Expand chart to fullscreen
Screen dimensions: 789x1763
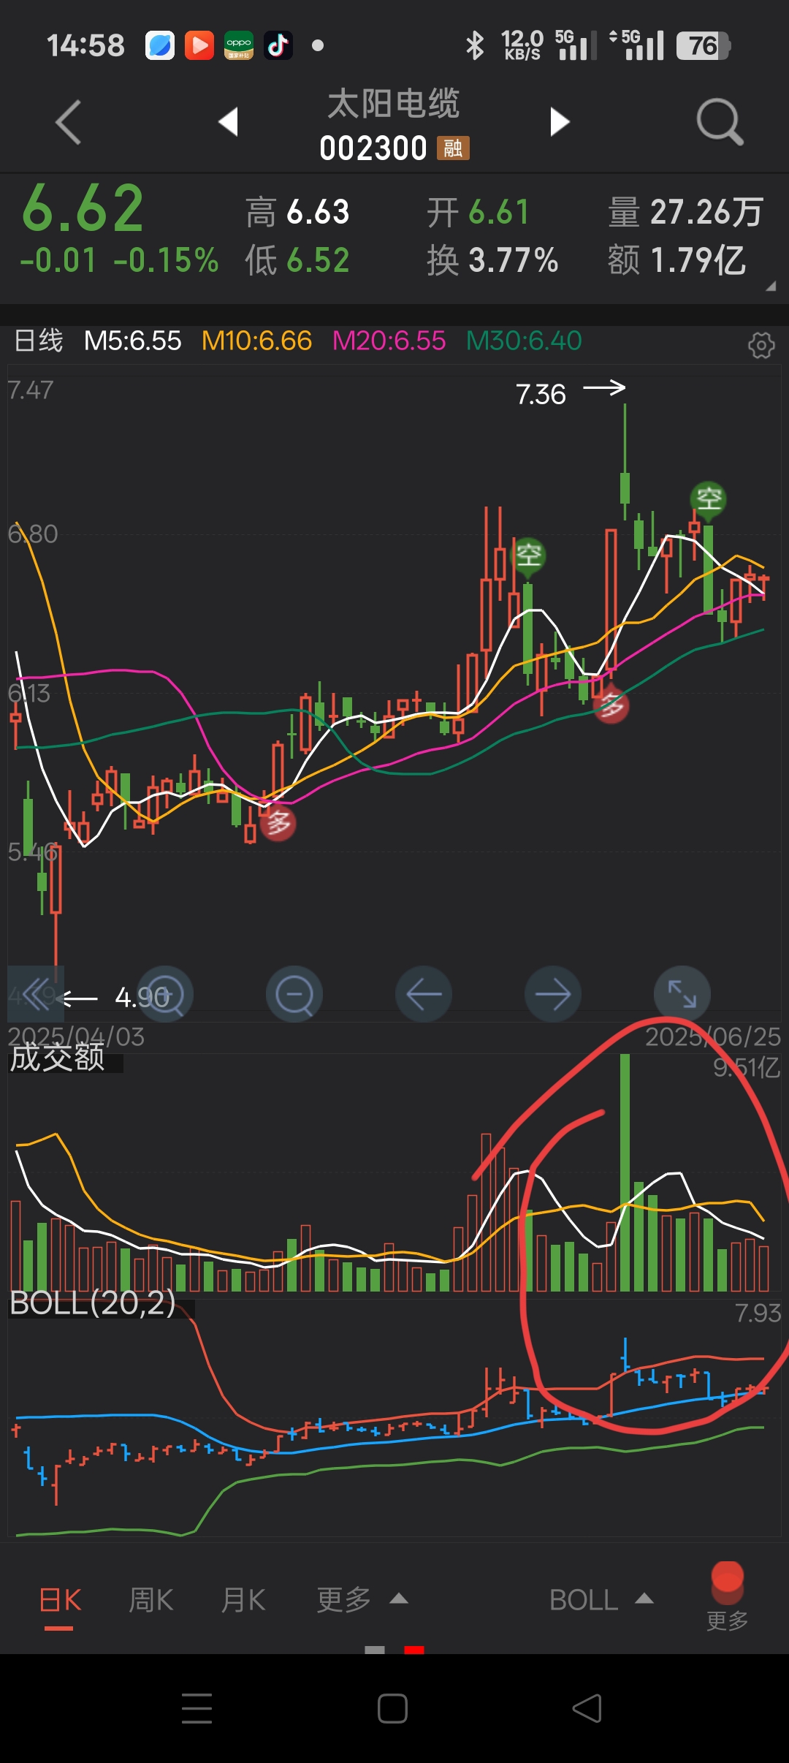pos(682,994)
